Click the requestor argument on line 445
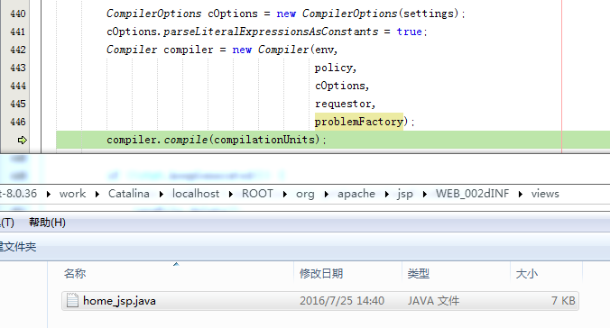 point(343,104)
